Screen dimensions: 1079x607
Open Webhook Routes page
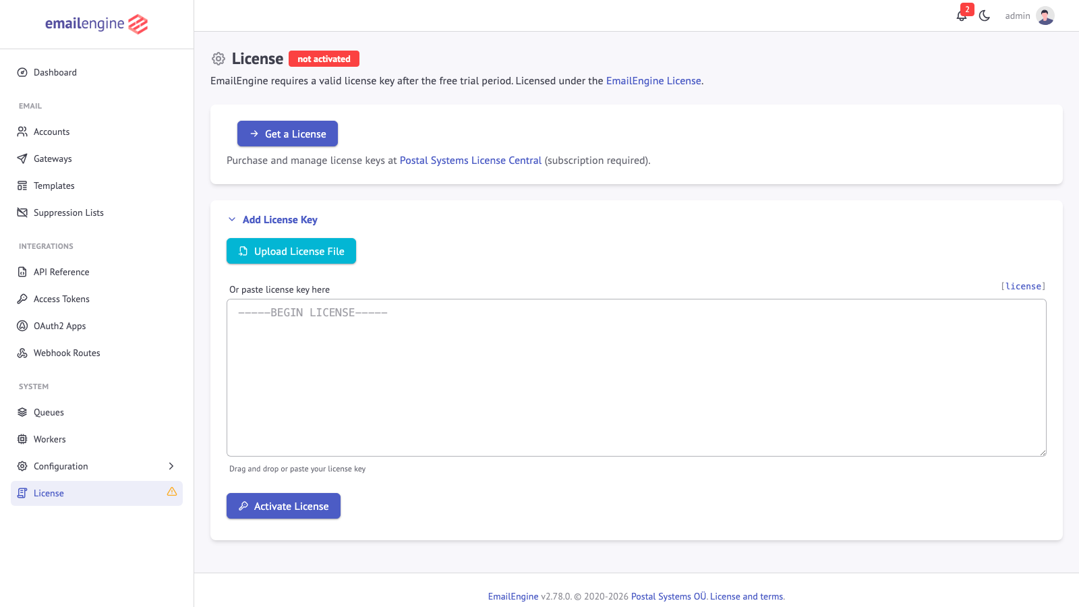click(96, 353)
